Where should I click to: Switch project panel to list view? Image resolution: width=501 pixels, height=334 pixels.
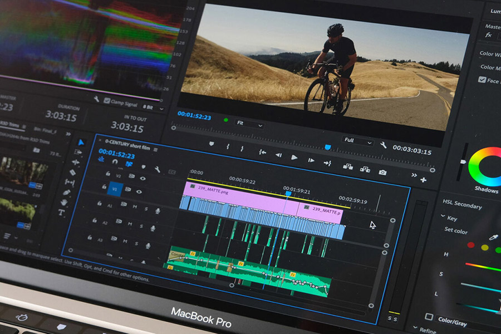(x=7, y=236)
